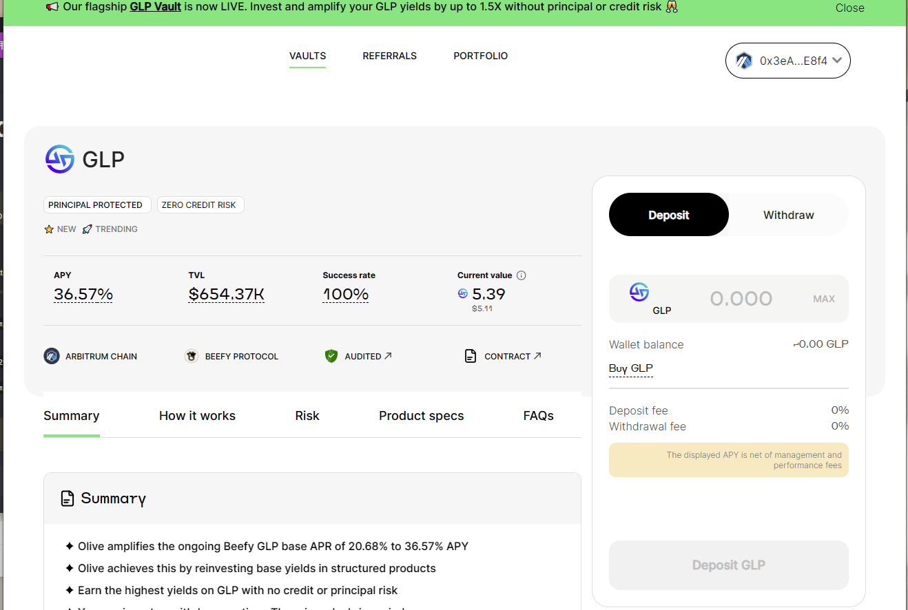Viewport: 908px width, 610px height.
Task: Click the APY value 36.57%
Action: (x=83, y=295)
